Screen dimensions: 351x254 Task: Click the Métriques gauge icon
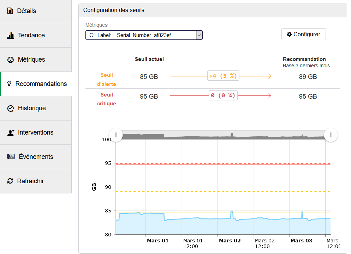(x=11, y=60)
